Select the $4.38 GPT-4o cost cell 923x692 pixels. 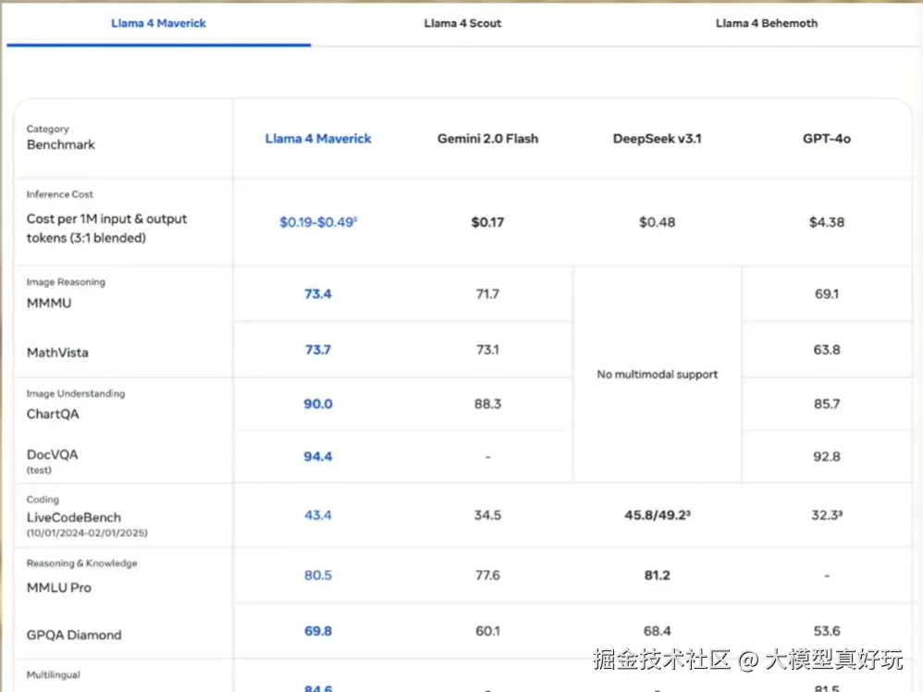[827, 222]
